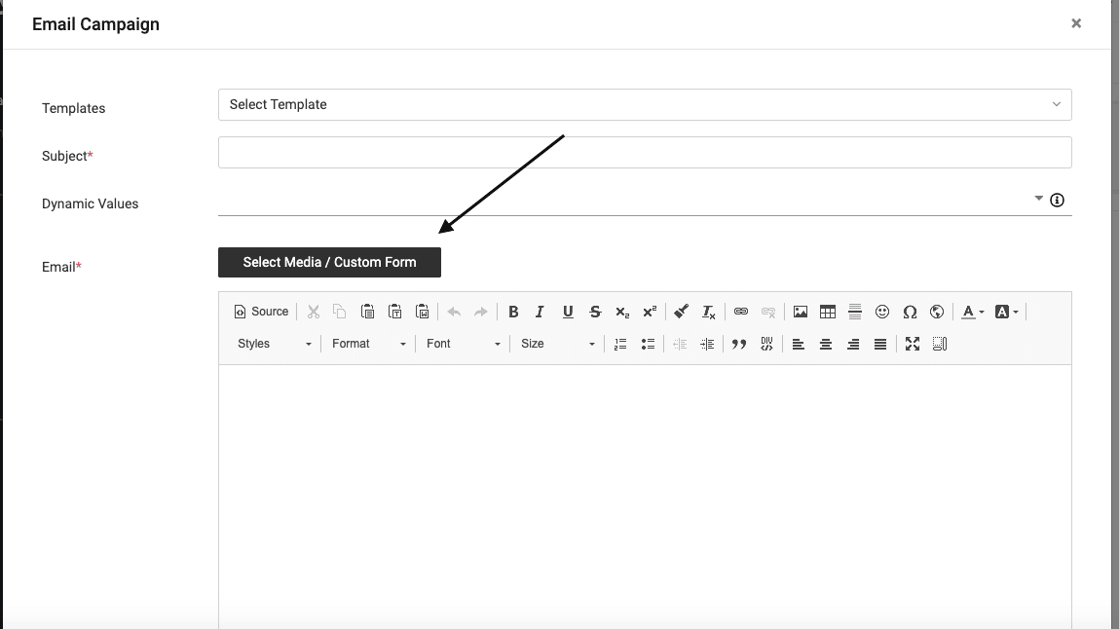Click the copy formatting paintbrush icon
1119x629 pixels.
pyautogui.click(x=682, y=312)
